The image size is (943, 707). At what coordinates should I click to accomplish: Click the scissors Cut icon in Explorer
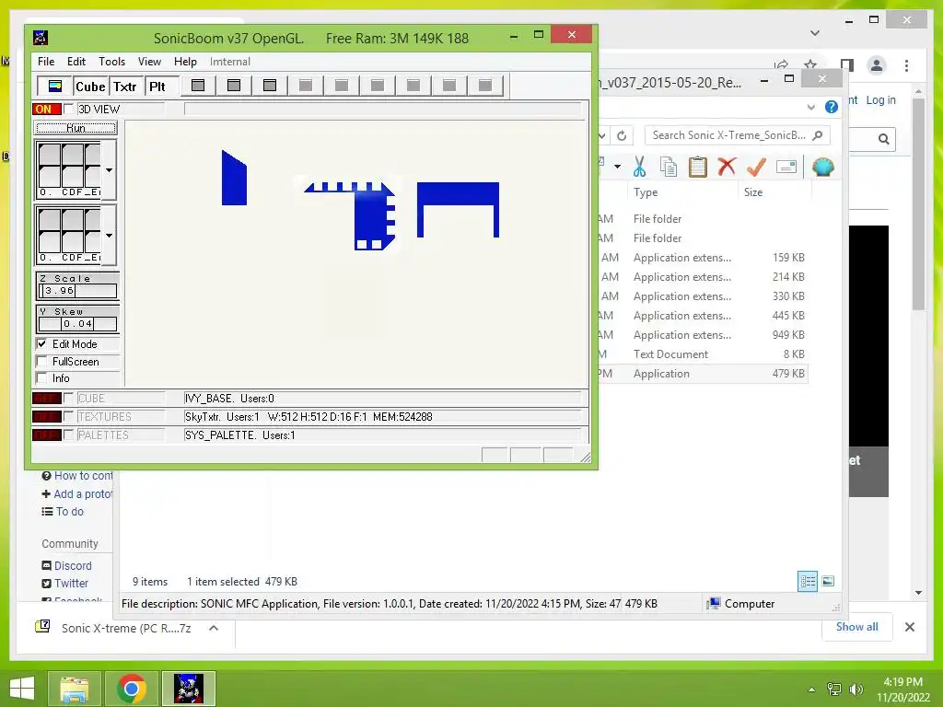639,168
